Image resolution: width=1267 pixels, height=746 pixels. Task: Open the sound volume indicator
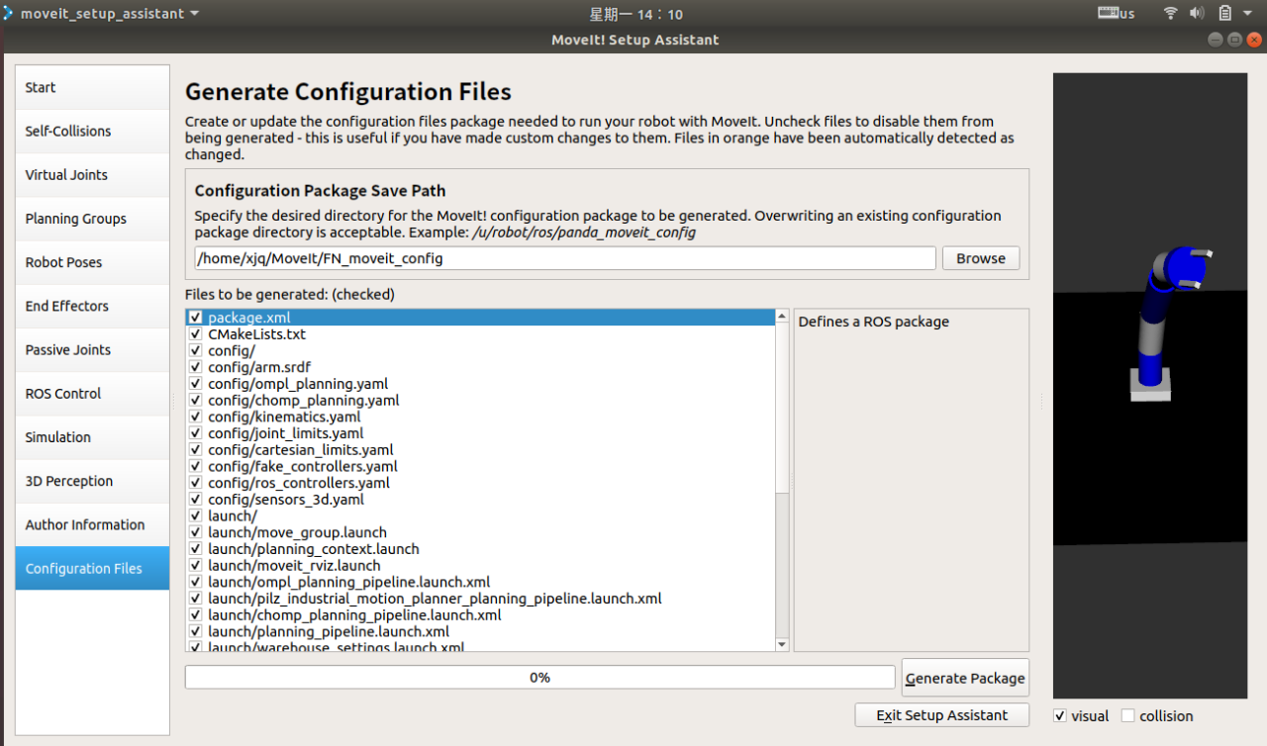[x=1197, y=14]
